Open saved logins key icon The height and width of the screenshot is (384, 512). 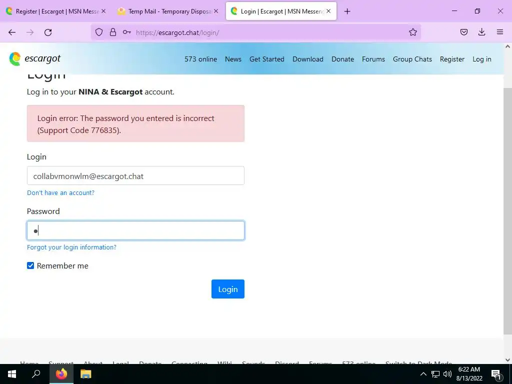pos(126,32)
